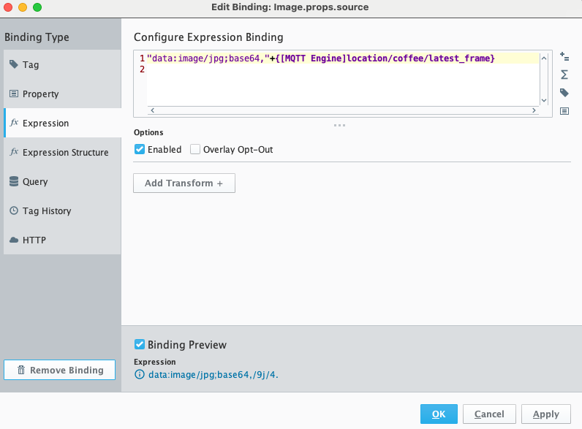Screen dimensions: 582x429
Task: Click the Apply button
Action: (x=546, y=414)
